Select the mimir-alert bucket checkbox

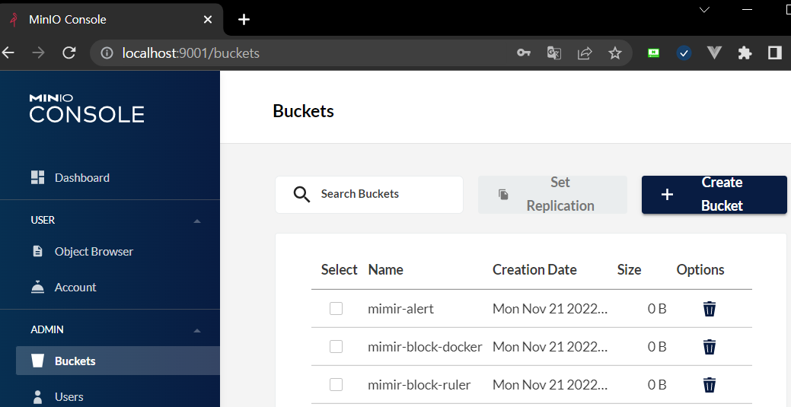click(336, 308)
